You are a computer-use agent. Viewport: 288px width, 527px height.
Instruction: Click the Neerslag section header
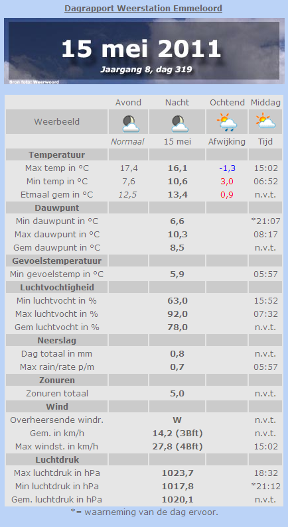pos(56,341)
